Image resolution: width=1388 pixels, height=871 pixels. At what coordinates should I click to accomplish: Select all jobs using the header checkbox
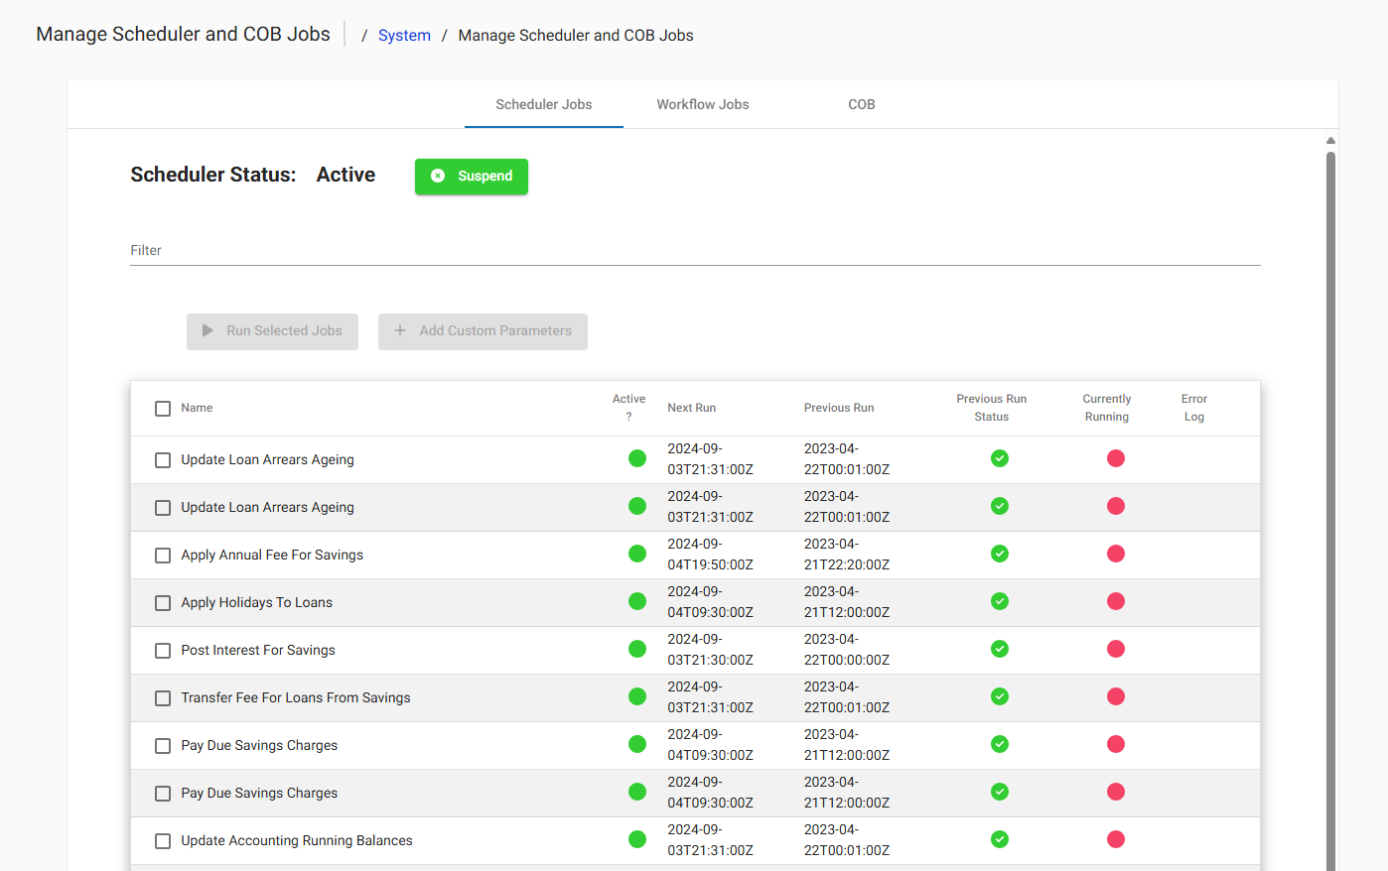coord(162,408)
